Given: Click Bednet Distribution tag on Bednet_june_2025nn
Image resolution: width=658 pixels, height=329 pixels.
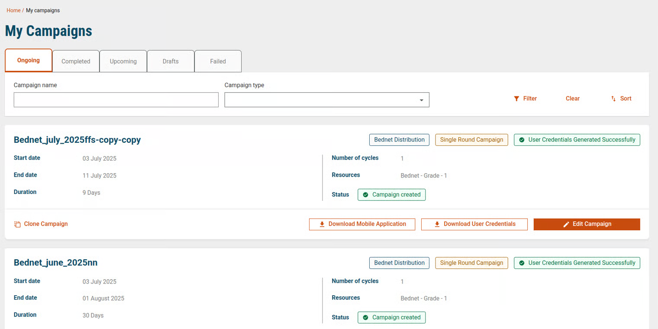Looking at the screenshot, I should 399,263.
